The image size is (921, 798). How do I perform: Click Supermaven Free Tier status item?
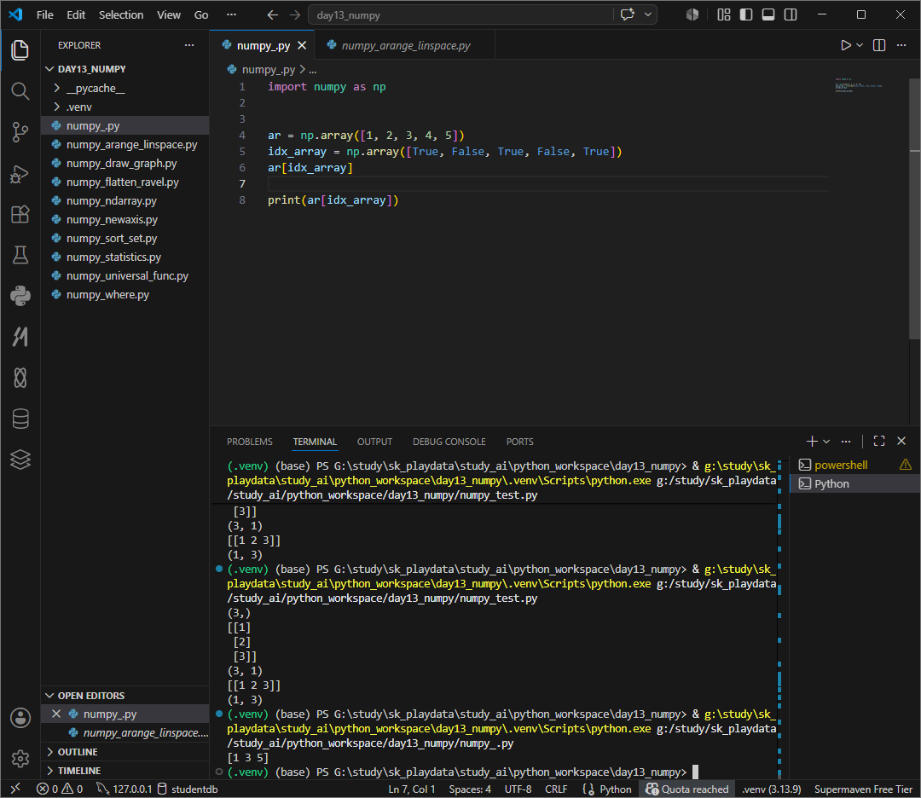point(863,789)
